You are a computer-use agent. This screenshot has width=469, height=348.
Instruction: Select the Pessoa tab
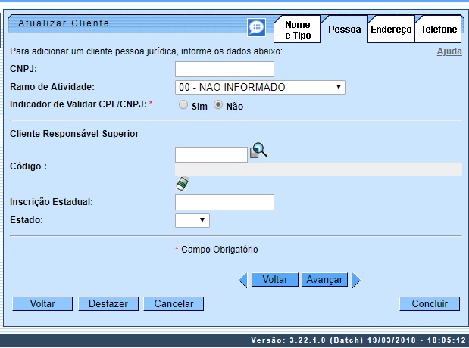pos(344,30)
